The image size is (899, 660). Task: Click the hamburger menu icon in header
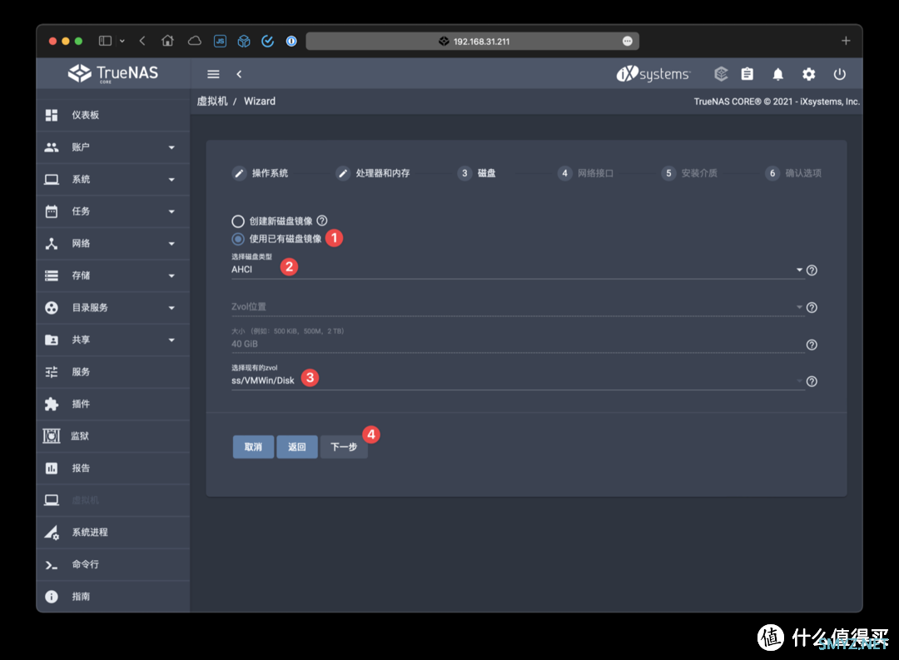click(x=213, y=74)
